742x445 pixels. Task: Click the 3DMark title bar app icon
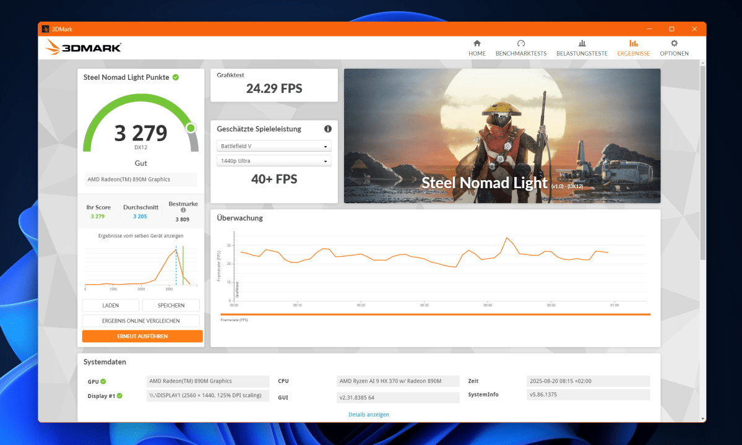tap(45, 29)
